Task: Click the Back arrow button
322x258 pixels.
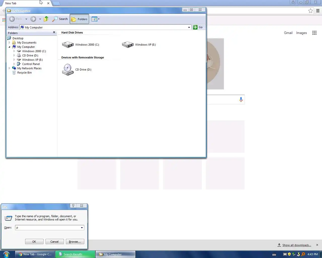Action: coord(16,19)
